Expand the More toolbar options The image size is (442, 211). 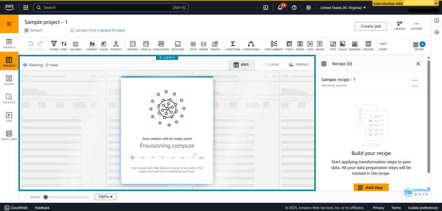click(x=383, y=45)
